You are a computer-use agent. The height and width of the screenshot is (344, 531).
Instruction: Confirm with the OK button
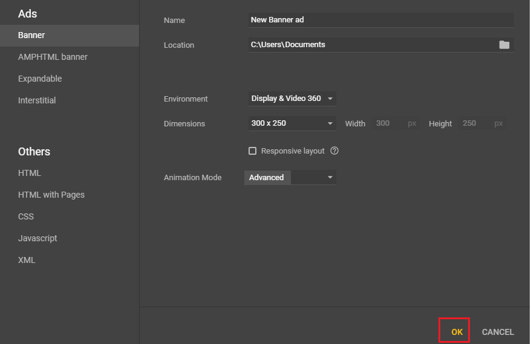point(457,332)
